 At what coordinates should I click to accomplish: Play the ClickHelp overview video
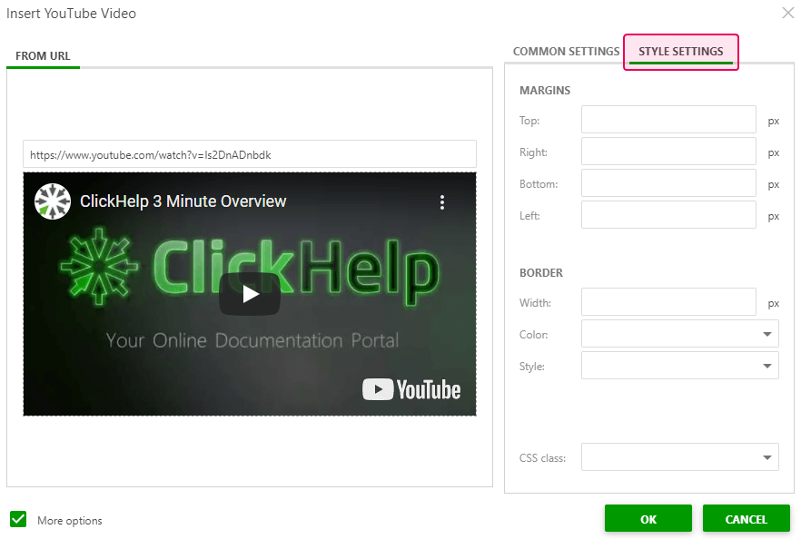pyautogui.click(x=250, y=294)
